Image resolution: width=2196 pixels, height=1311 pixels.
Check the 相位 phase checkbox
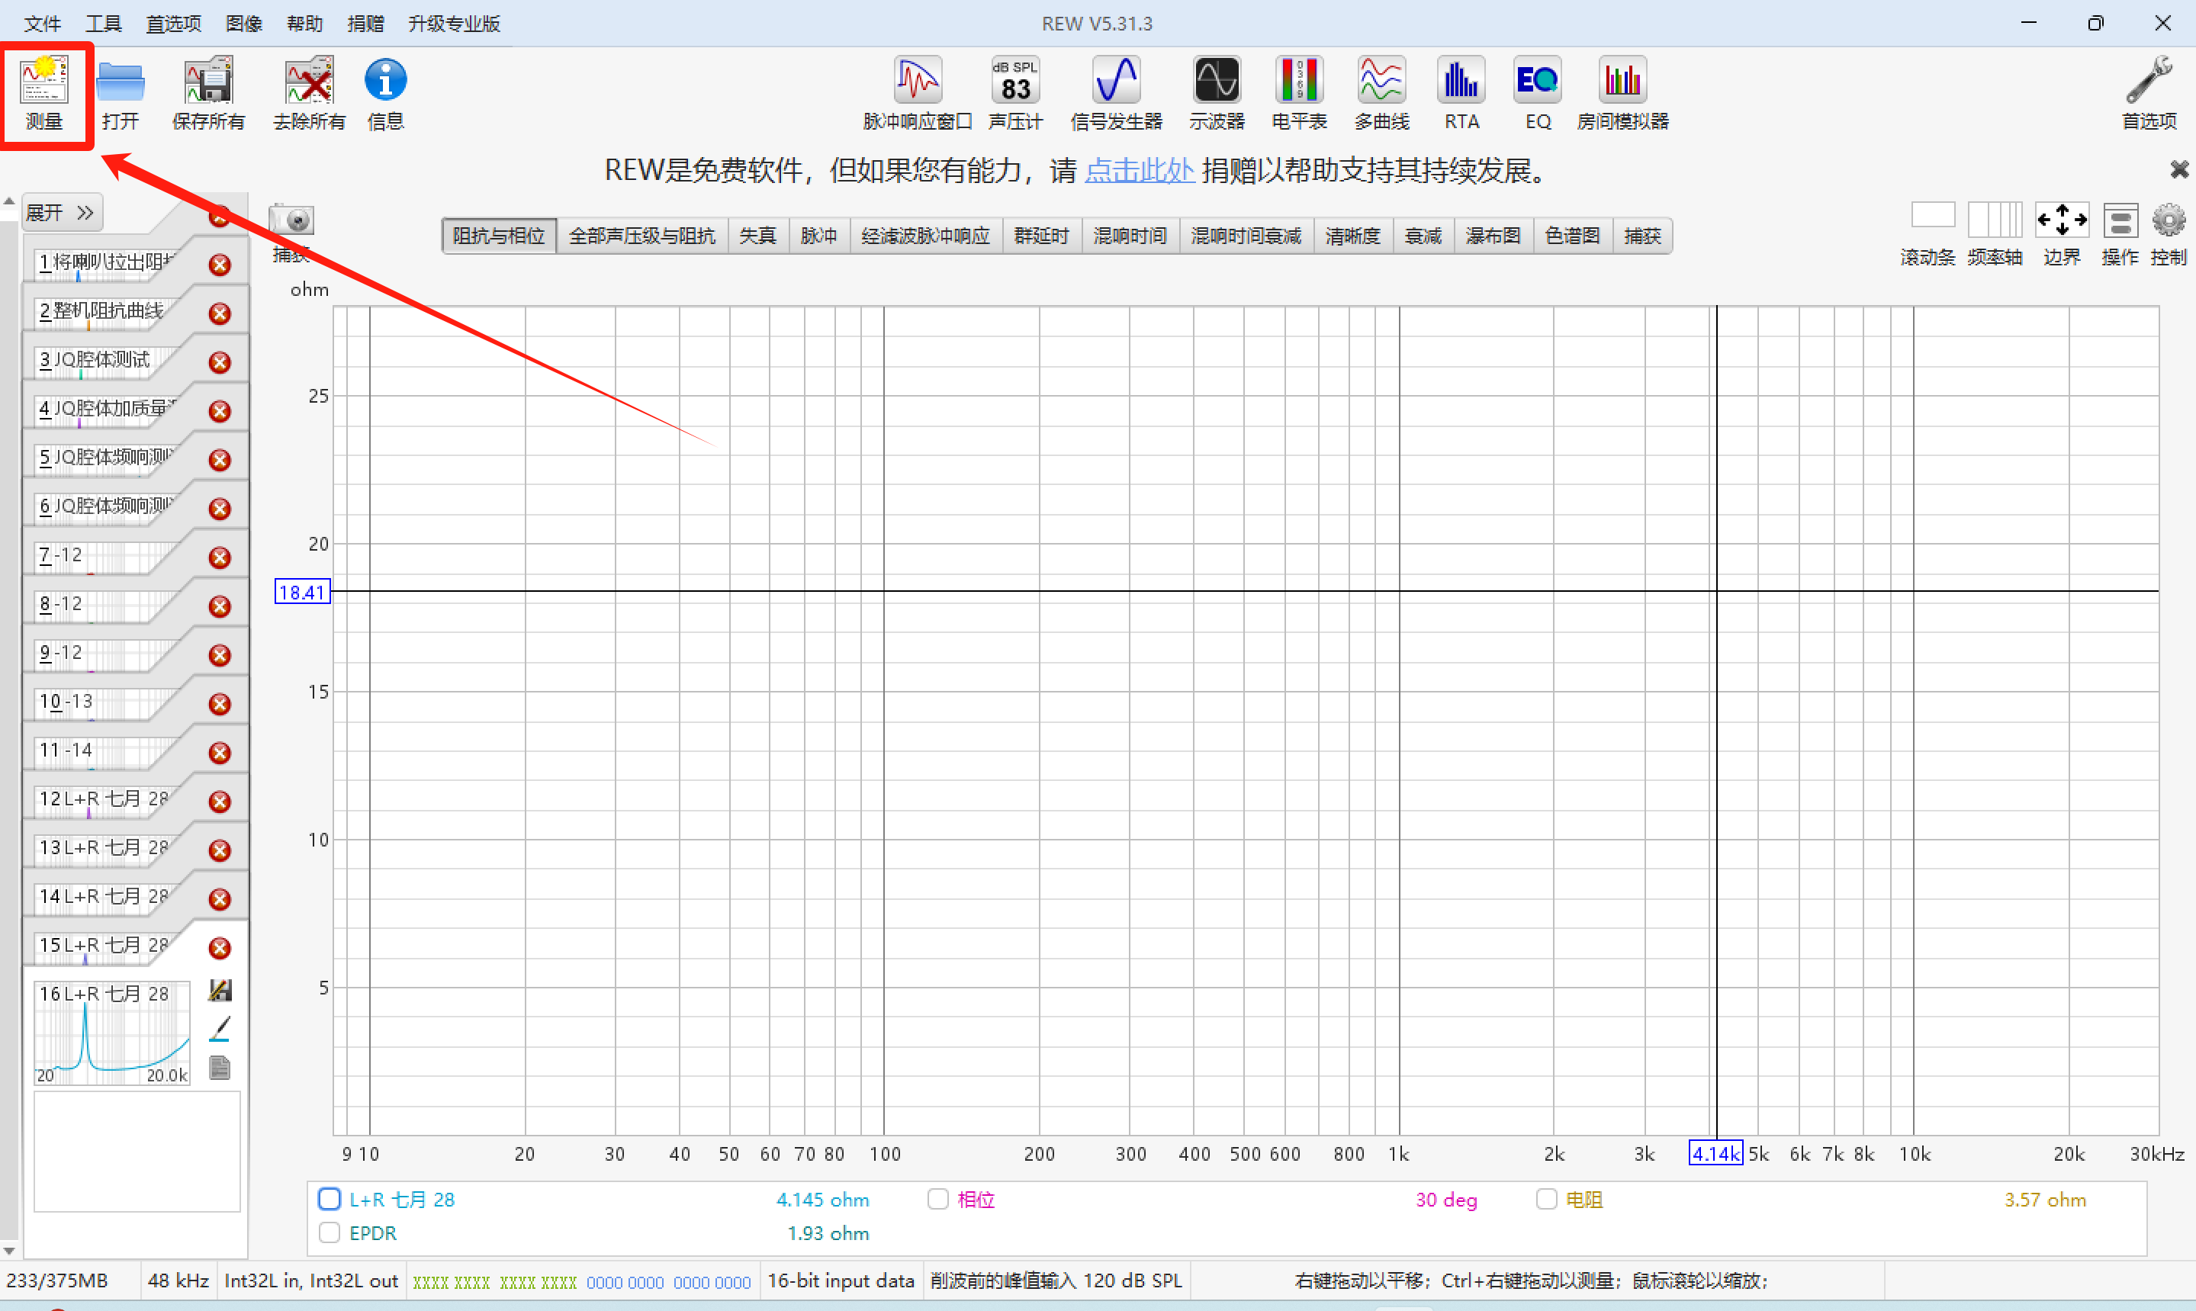click(x=938, y=1199)
